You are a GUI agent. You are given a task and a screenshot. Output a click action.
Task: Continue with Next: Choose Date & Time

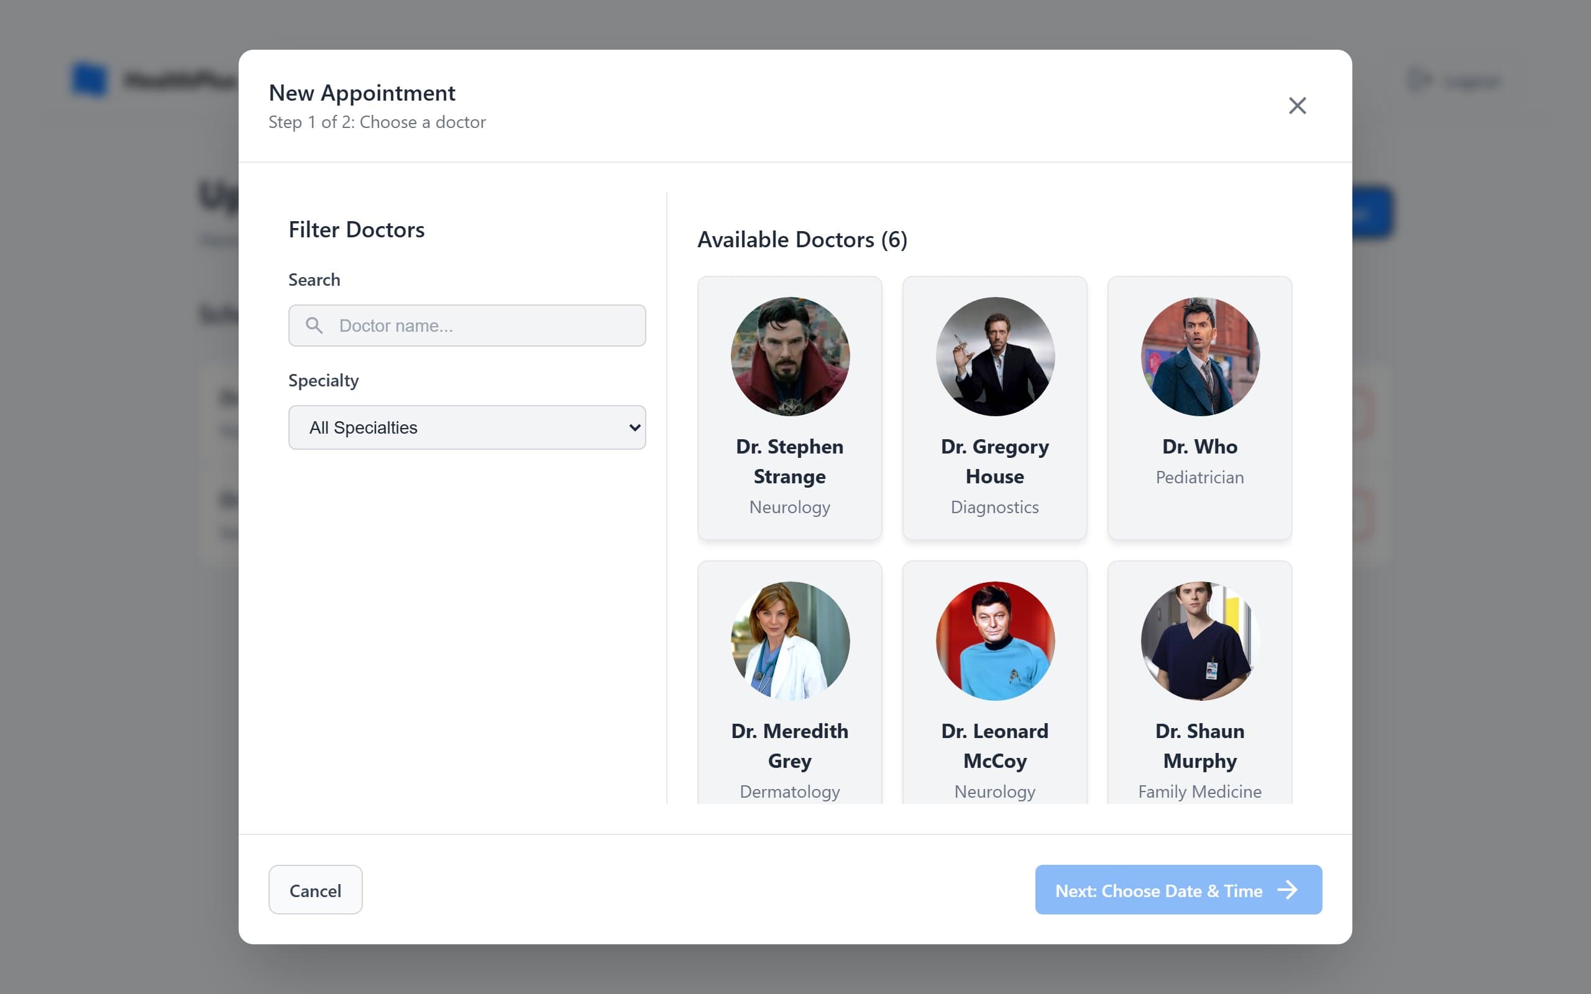(1178, 890)
